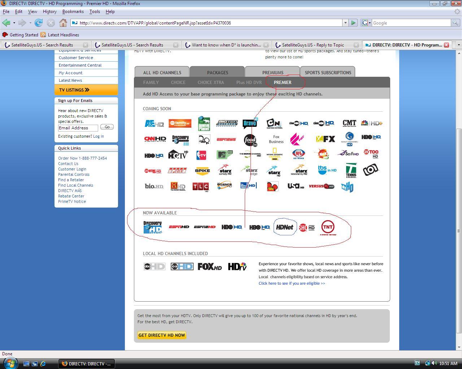The width and height of the screenshot is (462, 369).
Task: Click the Food Network logo
Action: tap(250, 140)
